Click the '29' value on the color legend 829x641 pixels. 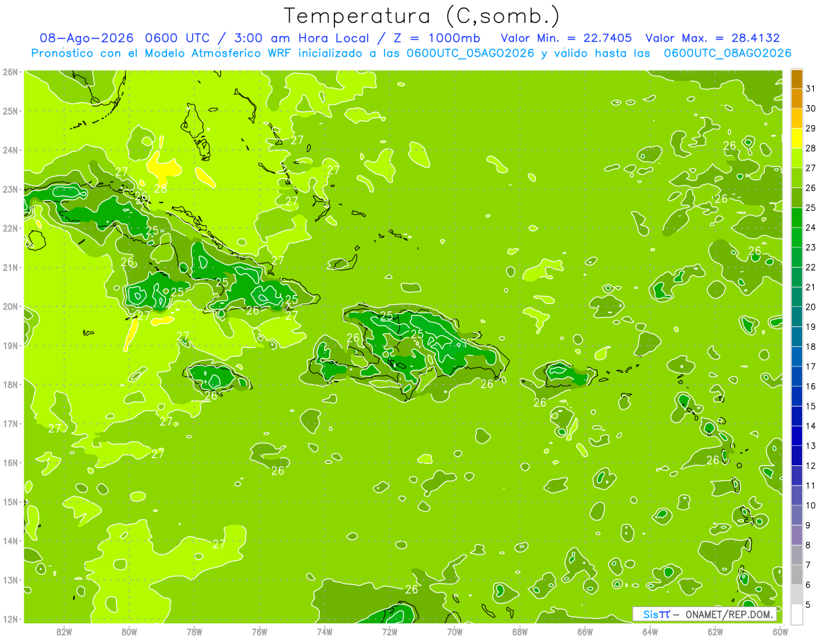[x=810, y=129]
